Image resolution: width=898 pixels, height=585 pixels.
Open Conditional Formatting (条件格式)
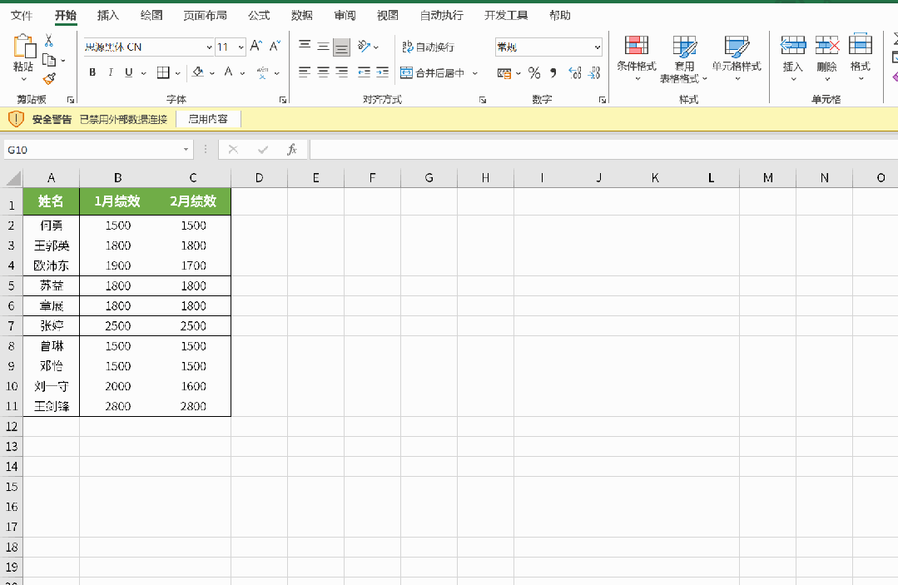(637, 57)
